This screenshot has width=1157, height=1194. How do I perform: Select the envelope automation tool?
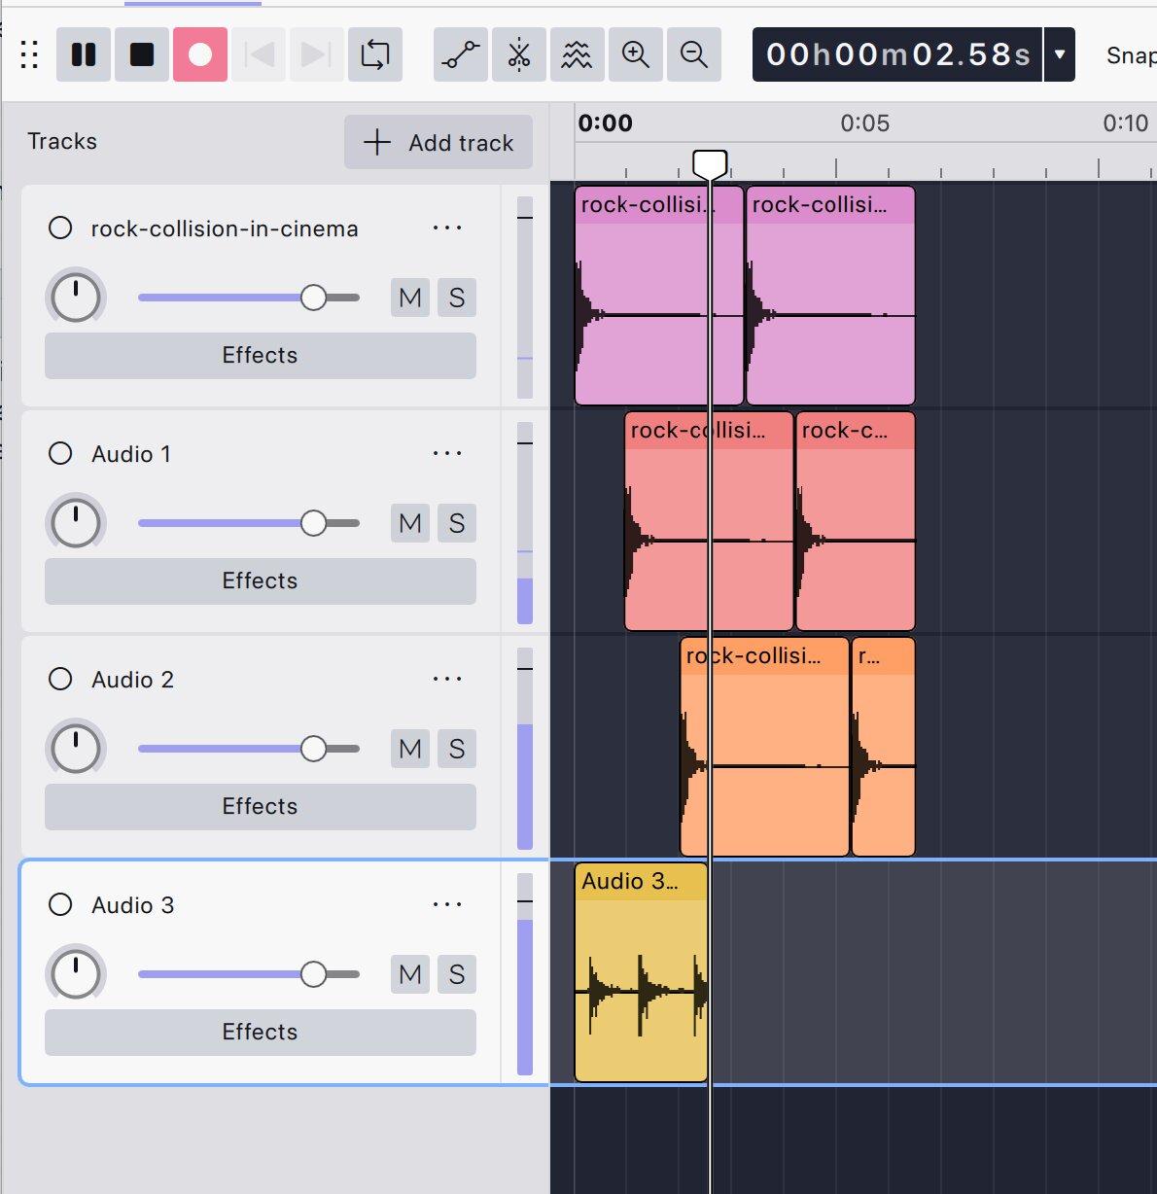461,54
